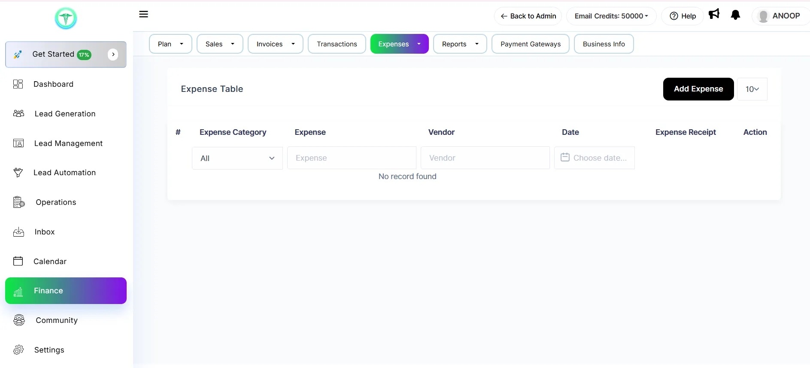The height and width of the screenshot is (368, 810).
Task: Click the Back to Admin button
Action: (528, 16)
